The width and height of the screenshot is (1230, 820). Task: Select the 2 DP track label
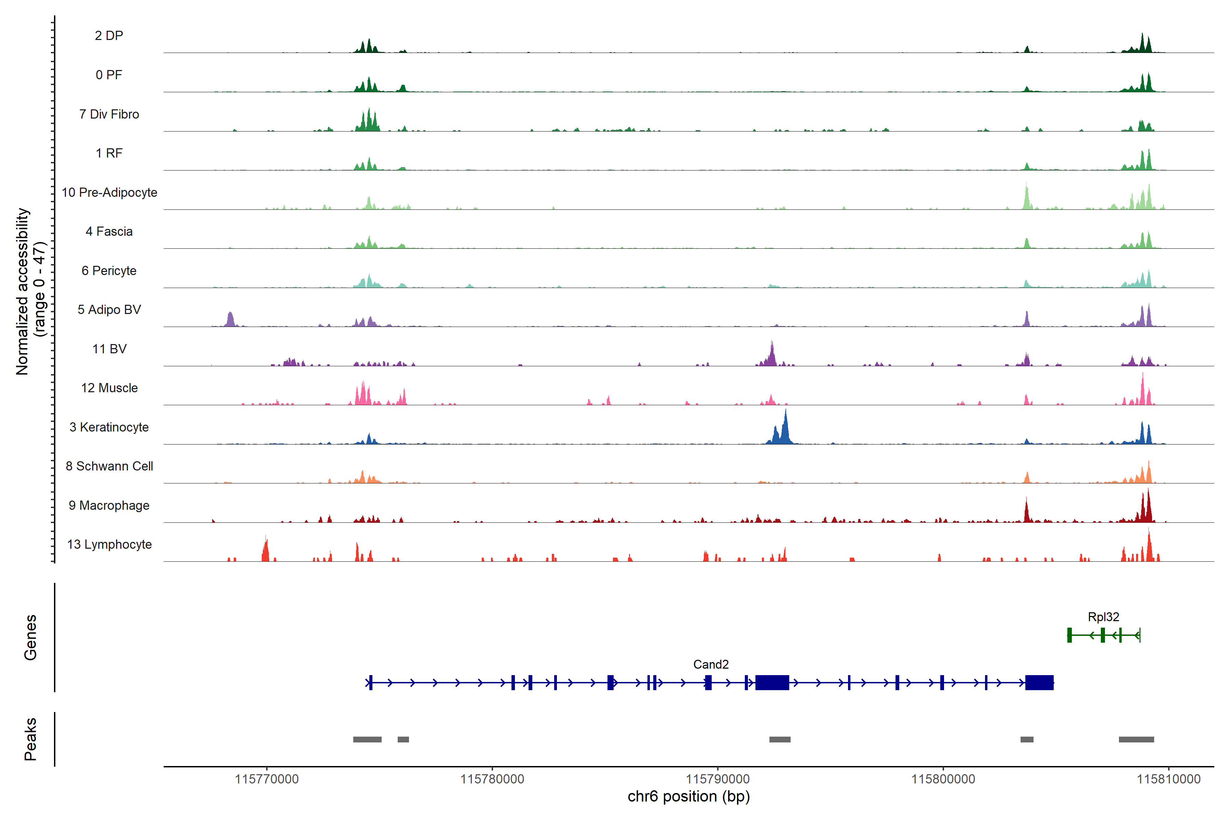109,36
